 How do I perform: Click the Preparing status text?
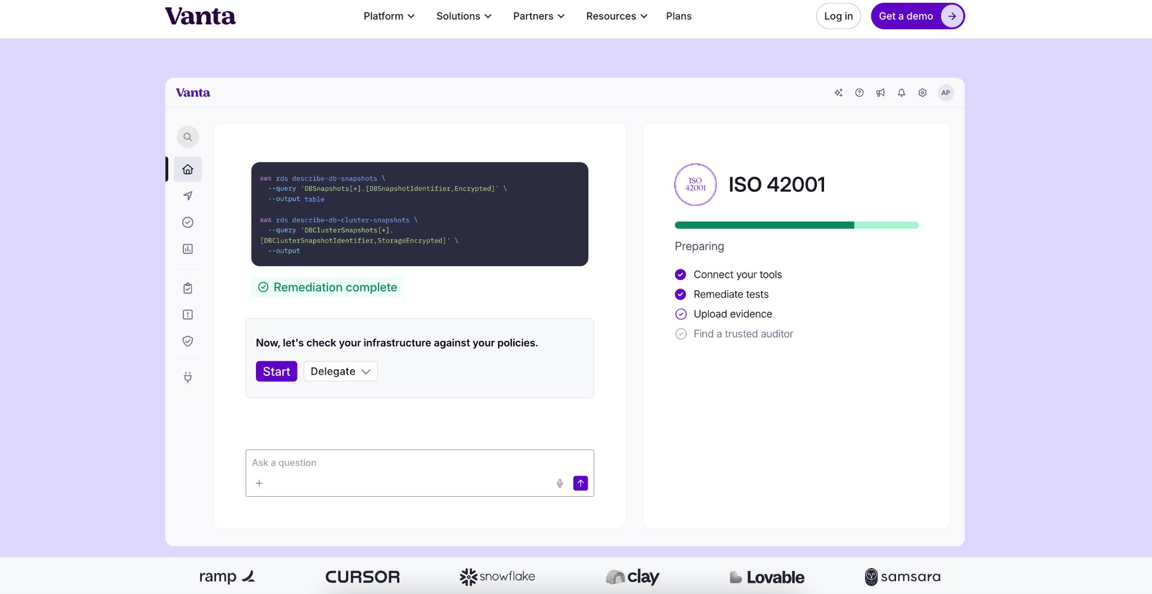coord(699,246)
